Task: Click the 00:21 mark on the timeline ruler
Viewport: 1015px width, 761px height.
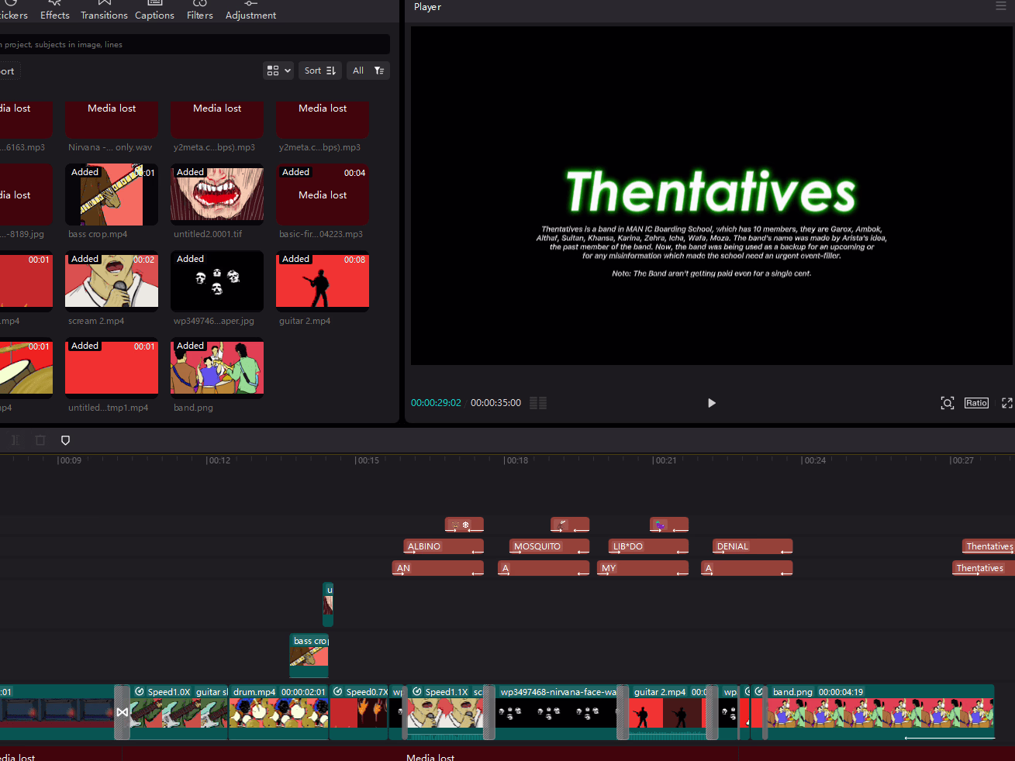Action: pos(665,460)
